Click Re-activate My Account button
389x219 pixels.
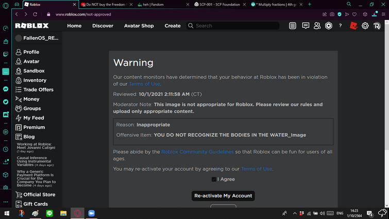[x=223, y=196]
